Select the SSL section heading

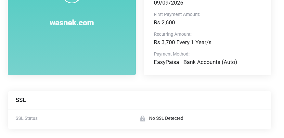[x=21, y=100]
